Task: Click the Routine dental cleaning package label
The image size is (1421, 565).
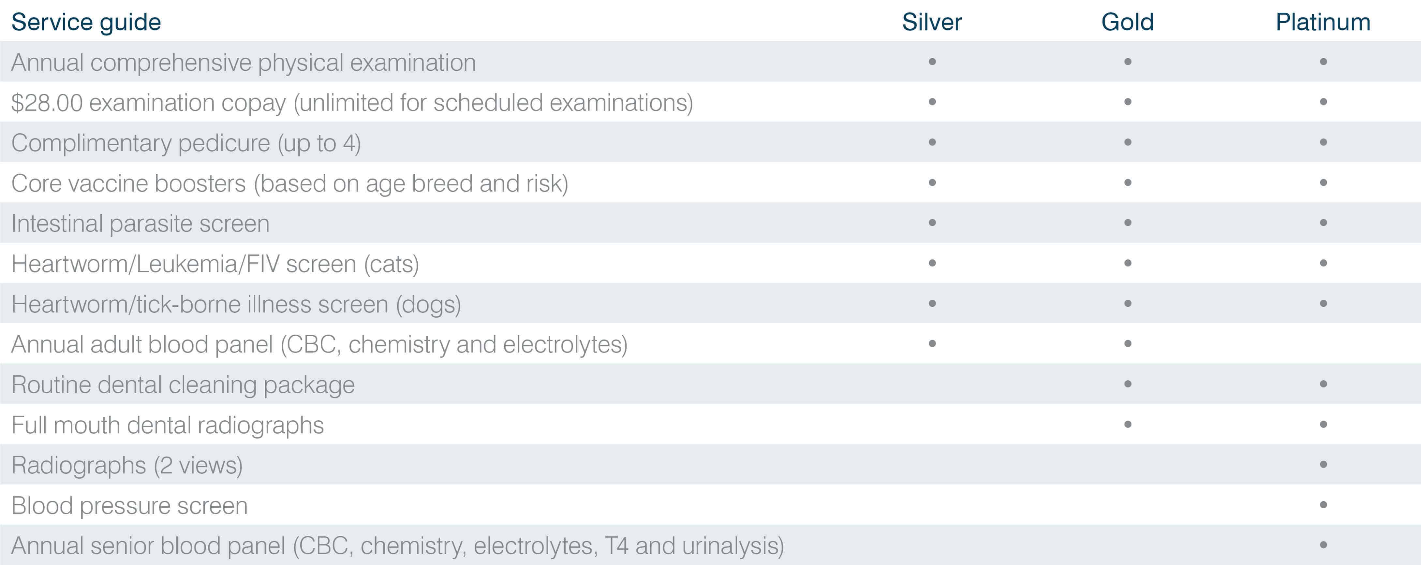Action: (x=183, y=385)
